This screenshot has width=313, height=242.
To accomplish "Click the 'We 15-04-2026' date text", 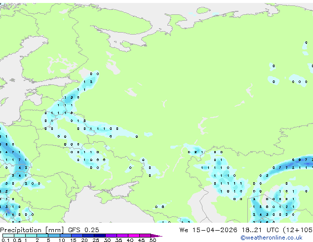I will point(208,230).
